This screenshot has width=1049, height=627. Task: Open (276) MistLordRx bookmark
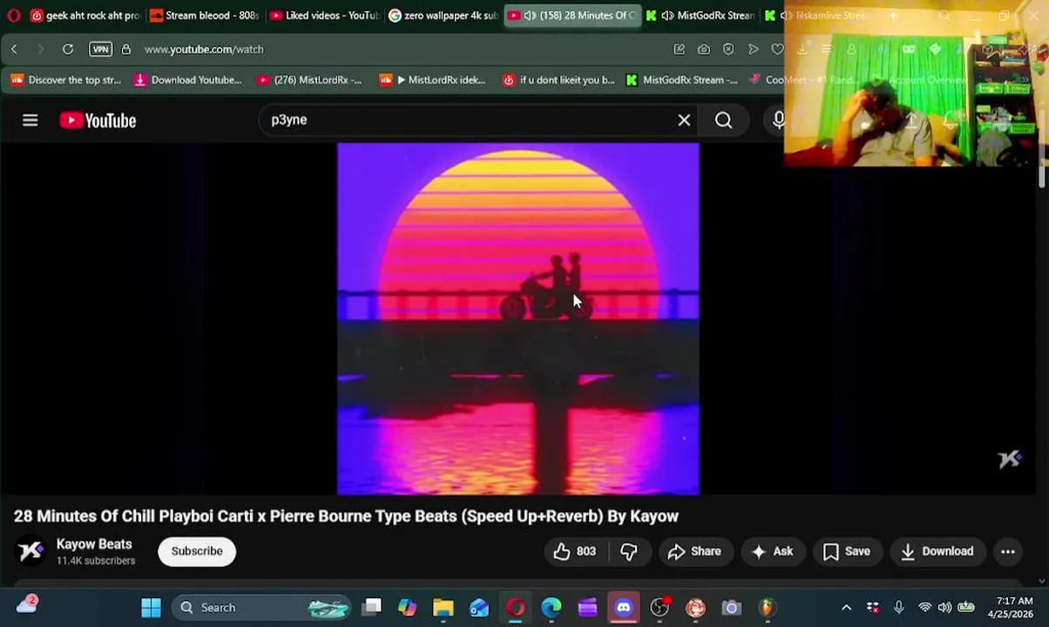click(x=309, y=80)
